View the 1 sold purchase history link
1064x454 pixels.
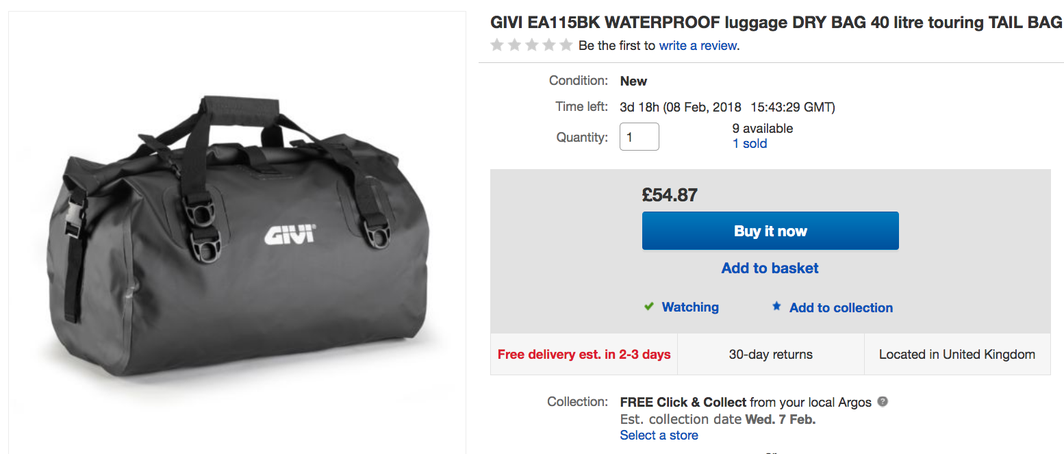pyautogui.click(x=749, y=144)
